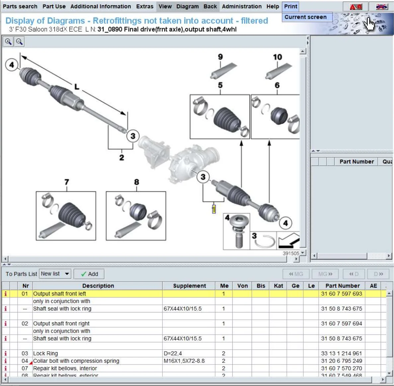The image size is (394, 386).
Task: Zoom in on the diagram
Action: [8, 42]
